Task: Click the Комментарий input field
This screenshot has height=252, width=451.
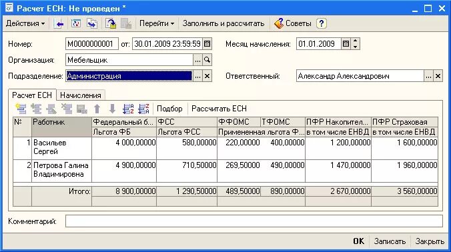Action: [x=254, y=221]
